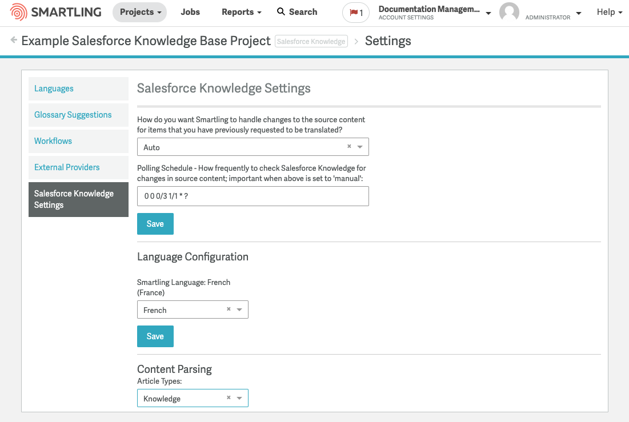Click the Language Configuration heading
This screenshot has width=629, height=422.
(193, 257)
